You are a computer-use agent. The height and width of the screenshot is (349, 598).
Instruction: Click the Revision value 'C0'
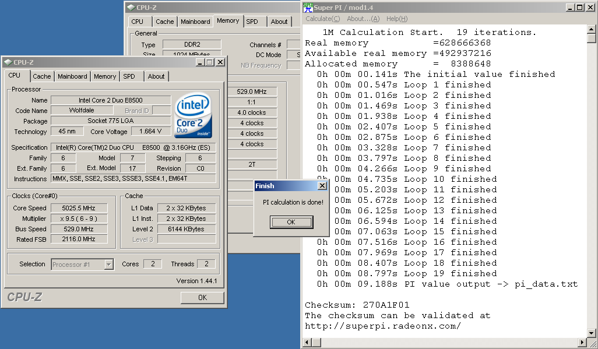(x=200, y=168)
